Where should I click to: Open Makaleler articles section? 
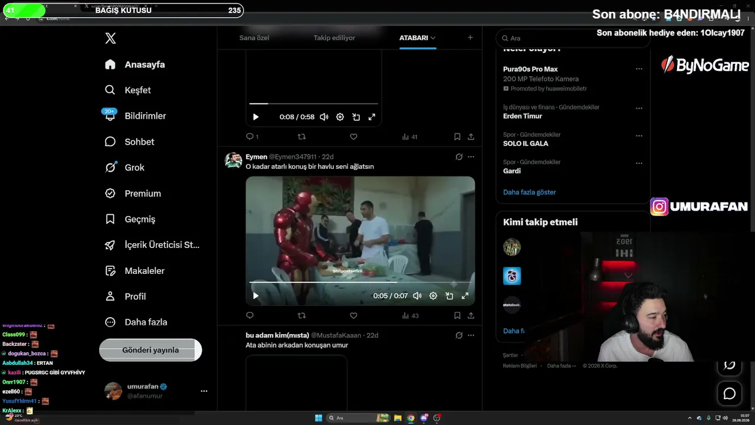point(134,271)
